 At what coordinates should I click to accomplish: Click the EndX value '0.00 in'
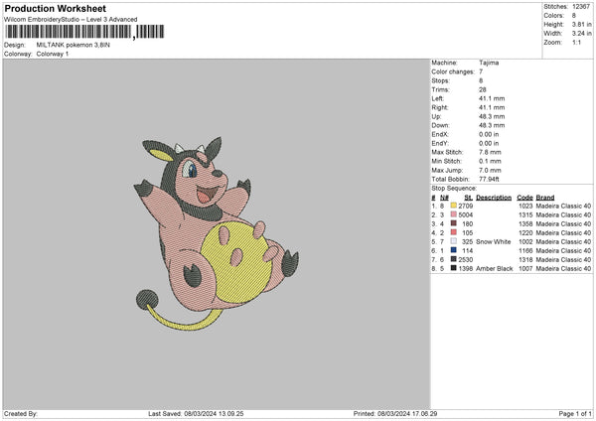tap(489, 134)
